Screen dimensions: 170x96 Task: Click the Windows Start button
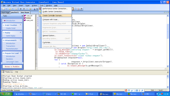click(x=6, y=94)
